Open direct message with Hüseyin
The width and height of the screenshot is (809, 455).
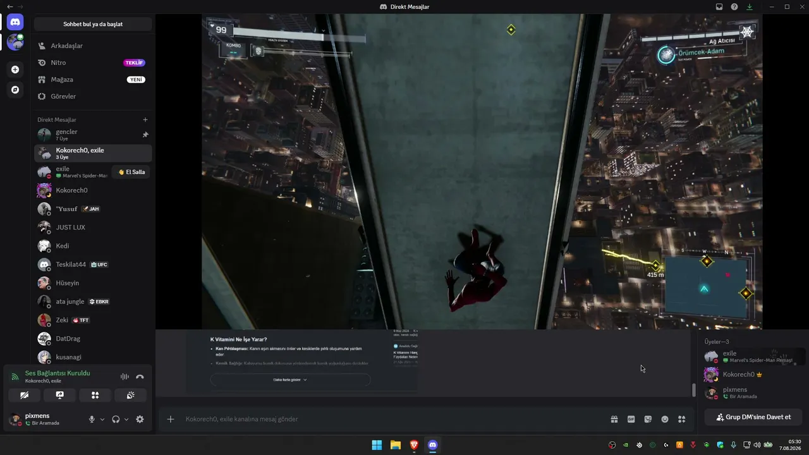[93, 283]
